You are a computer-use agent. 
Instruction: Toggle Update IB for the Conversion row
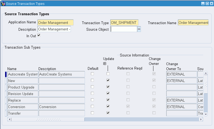pyautogui.click(x=108, y=106)
